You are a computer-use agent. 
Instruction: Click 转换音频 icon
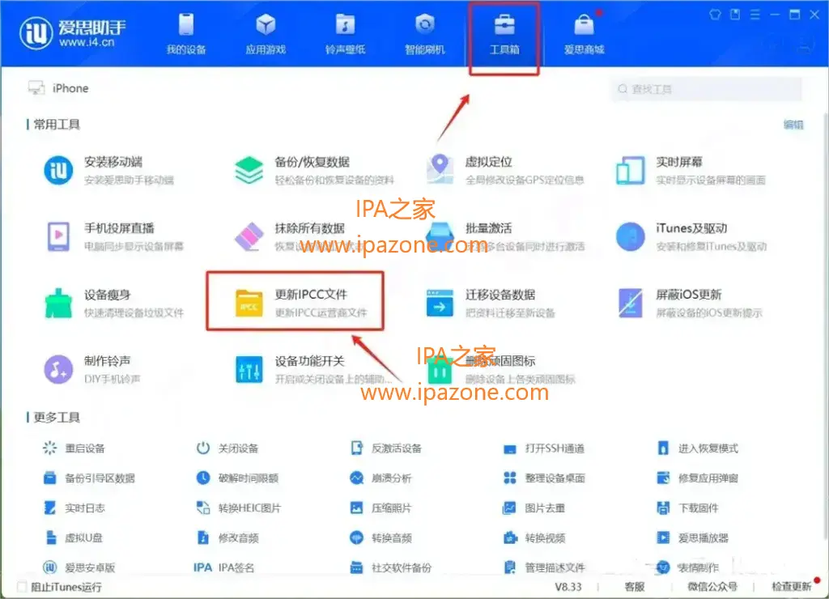click(357, 537)
